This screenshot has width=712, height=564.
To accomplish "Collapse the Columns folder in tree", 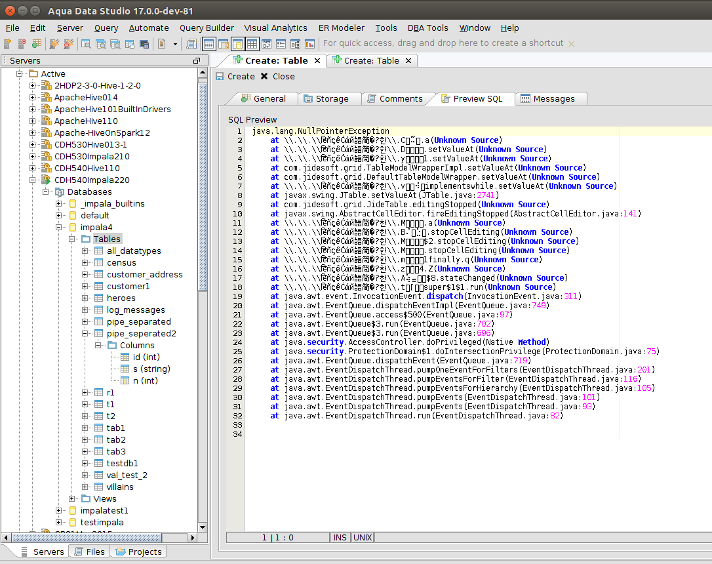I will click(98, 346).
